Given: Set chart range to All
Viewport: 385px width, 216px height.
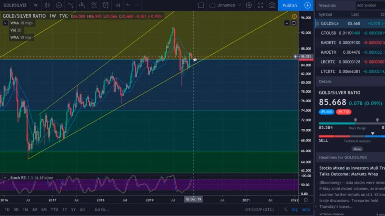Looking at the screenshot, I should (82, 209).
